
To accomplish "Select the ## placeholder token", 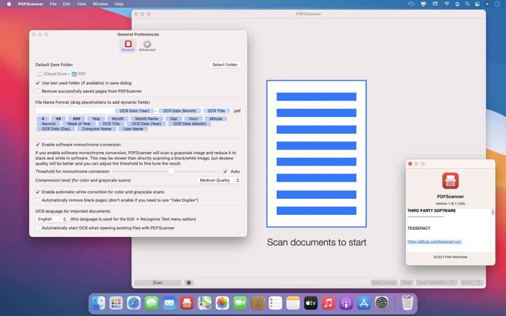I will (59, 119).
